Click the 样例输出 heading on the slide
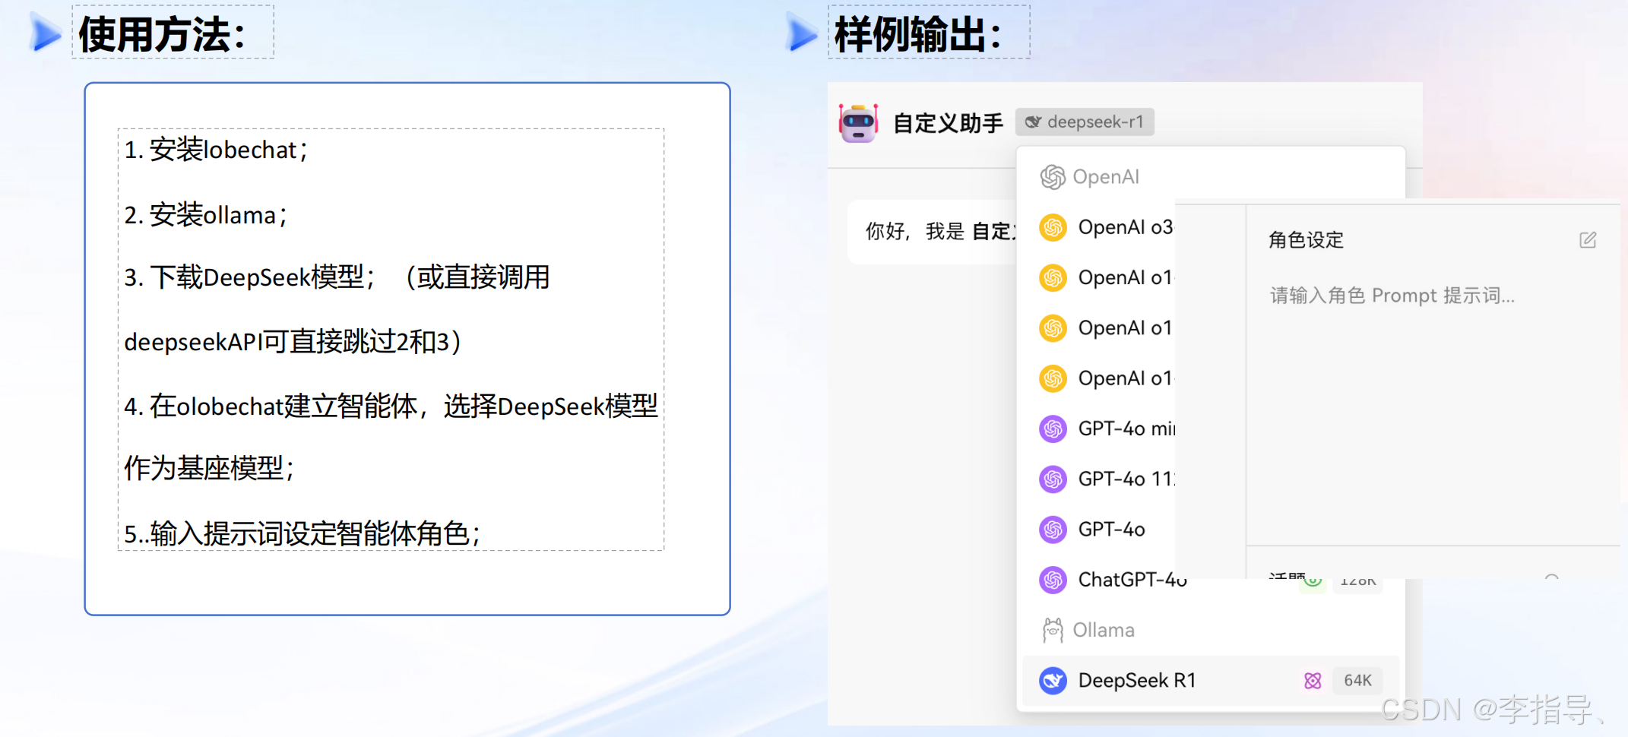 point(918,34)
